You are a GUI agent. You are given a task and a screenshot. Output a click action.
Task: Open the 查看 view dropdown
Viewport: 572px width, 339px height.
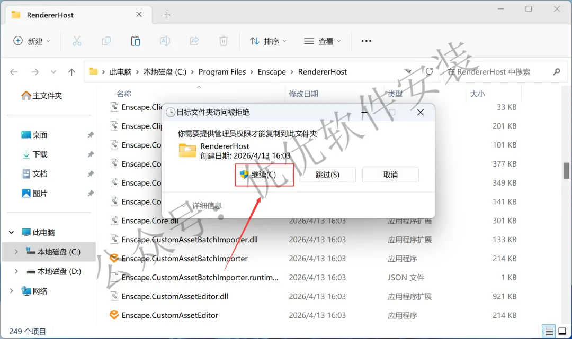click(x=323, y=41)
